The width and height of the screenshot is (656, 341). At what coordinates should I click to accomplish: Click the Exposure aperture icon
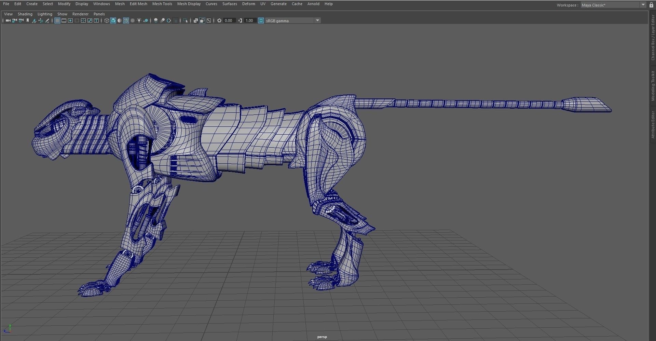219,21
